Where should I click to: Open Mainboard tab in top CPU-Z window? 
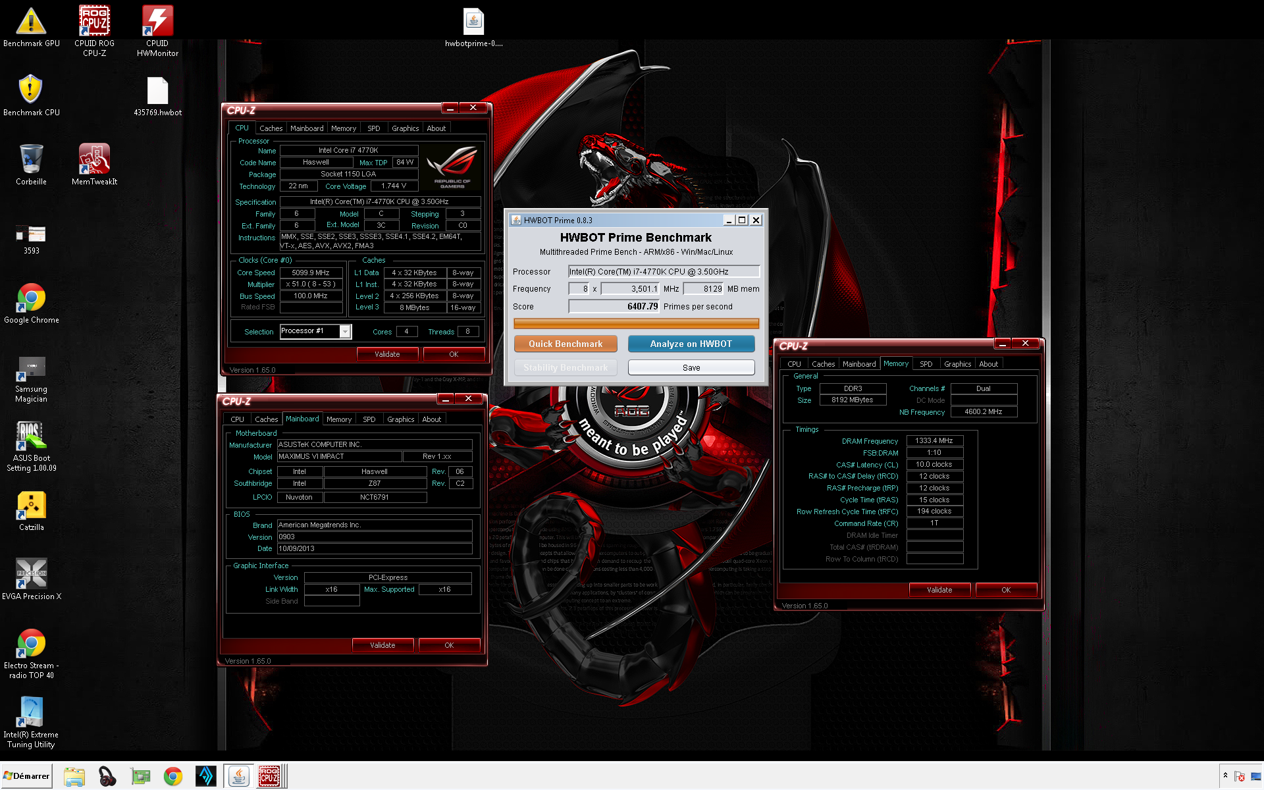pyautogui.click(x=307, y=128)
